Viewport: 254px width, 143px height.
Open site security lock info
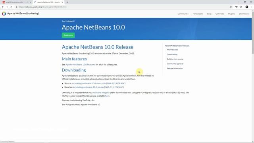(17, 7)
